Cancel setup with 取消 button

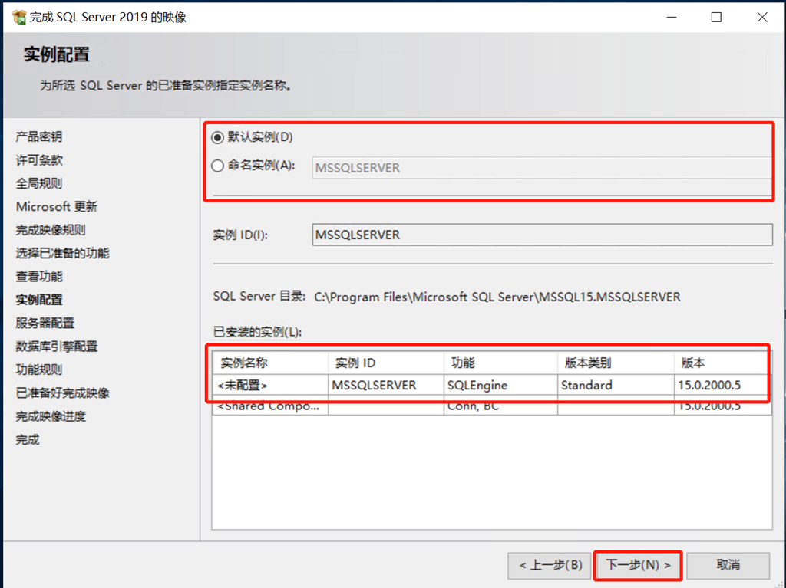point(728,565)
